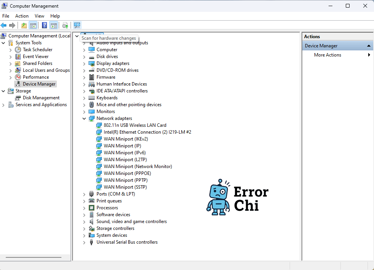Screen dimensions: 374x270
Task: Open the Action menu
Action: pyautogui.click(x=22, y=16)
